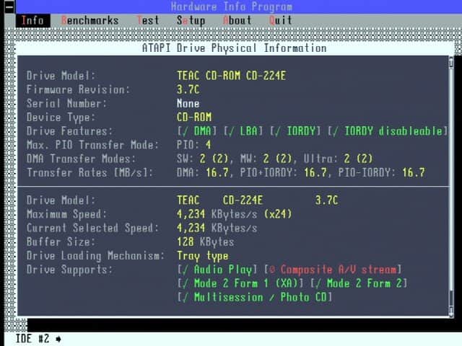The image size is (462, 346).
Task: Click the Drive Loading Mechanism label
Action: coord(95,256)
